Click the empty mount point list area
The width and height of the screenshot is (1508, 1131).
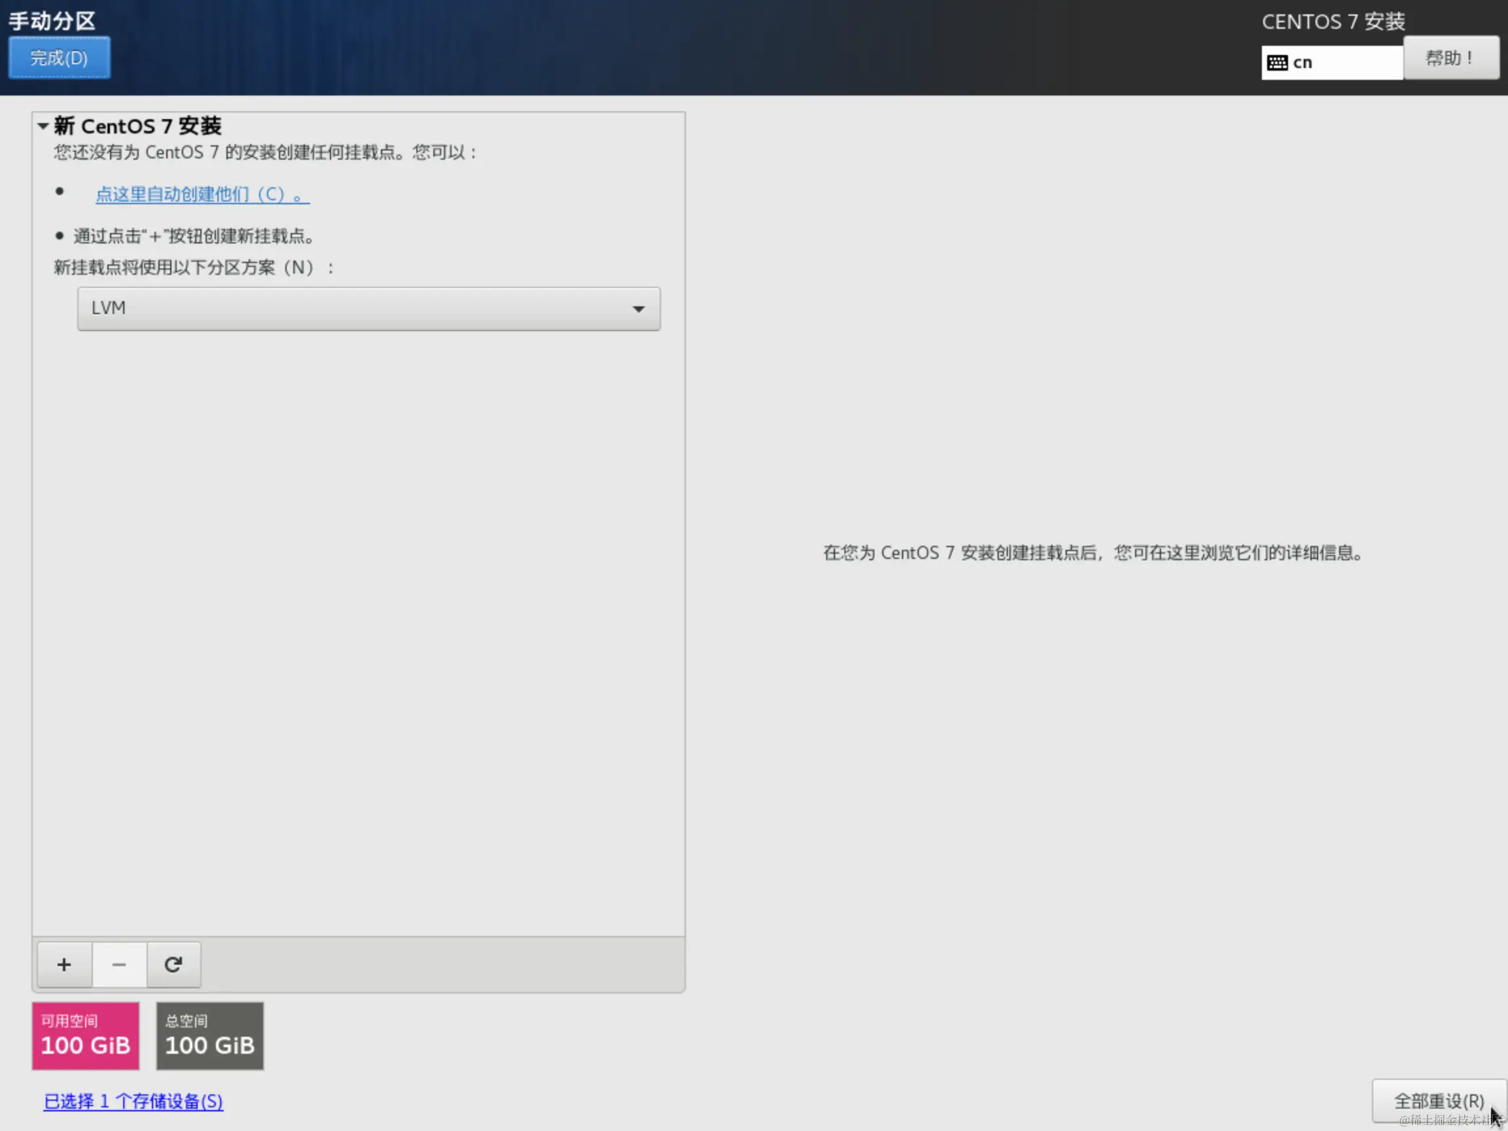click(358, 613)
